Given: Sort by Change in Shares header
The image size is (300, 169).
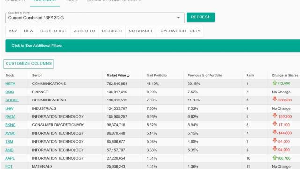Looking at the screenshot, I should click(285, 75).
